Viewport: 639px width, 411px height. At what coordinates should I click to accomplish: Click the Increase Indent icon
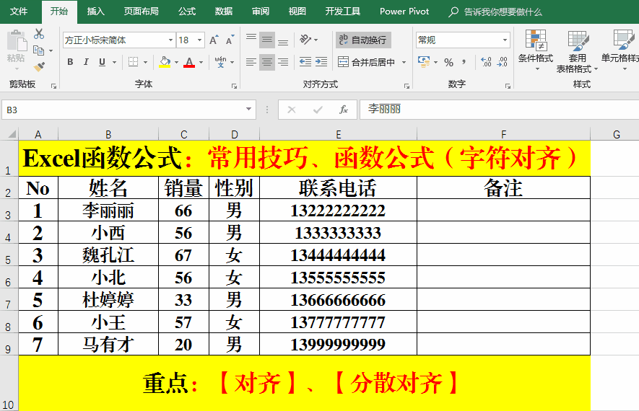point(322,63)
